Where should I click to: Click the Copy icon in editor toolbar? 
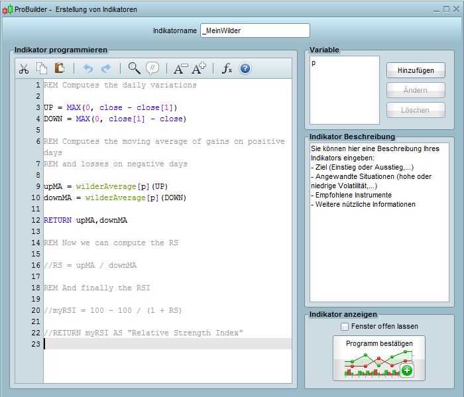42,68
